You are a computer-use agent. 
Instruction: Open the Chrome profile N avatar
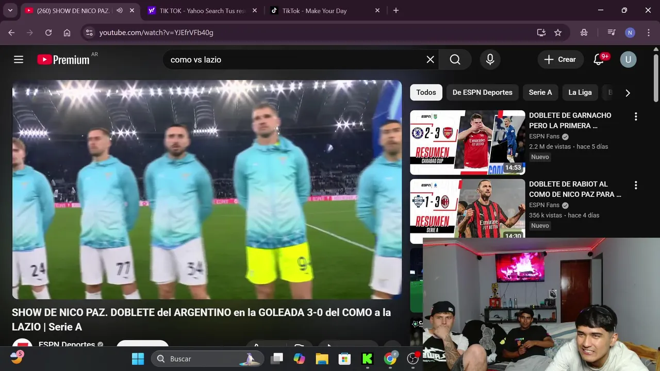[x=630, y=32]
